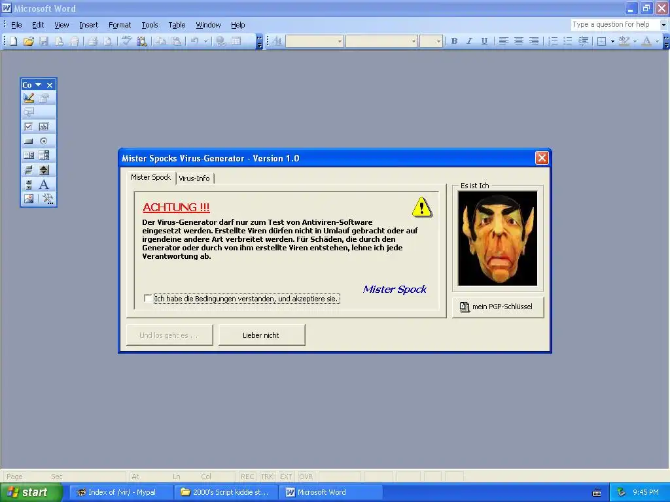The image size is (670, 502).
Task: Click the Font Color A icon
Action: (646, 41)
